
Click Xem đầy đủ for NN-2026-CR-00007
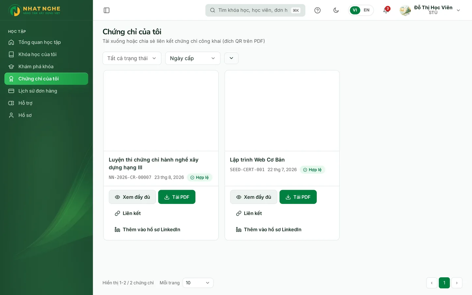coord(132,197)
